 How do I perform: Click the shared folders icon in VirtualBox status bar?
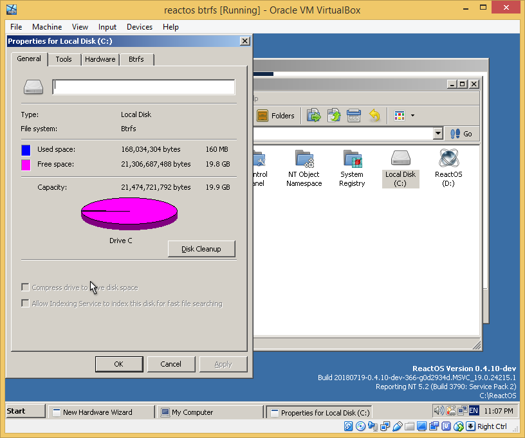(x=409, y=426)
